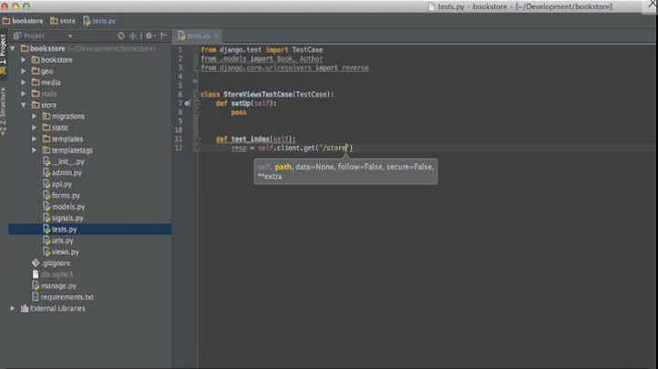658x369 pixels.
Task: Click the models.py Python file icon
Action: [46, 206]
